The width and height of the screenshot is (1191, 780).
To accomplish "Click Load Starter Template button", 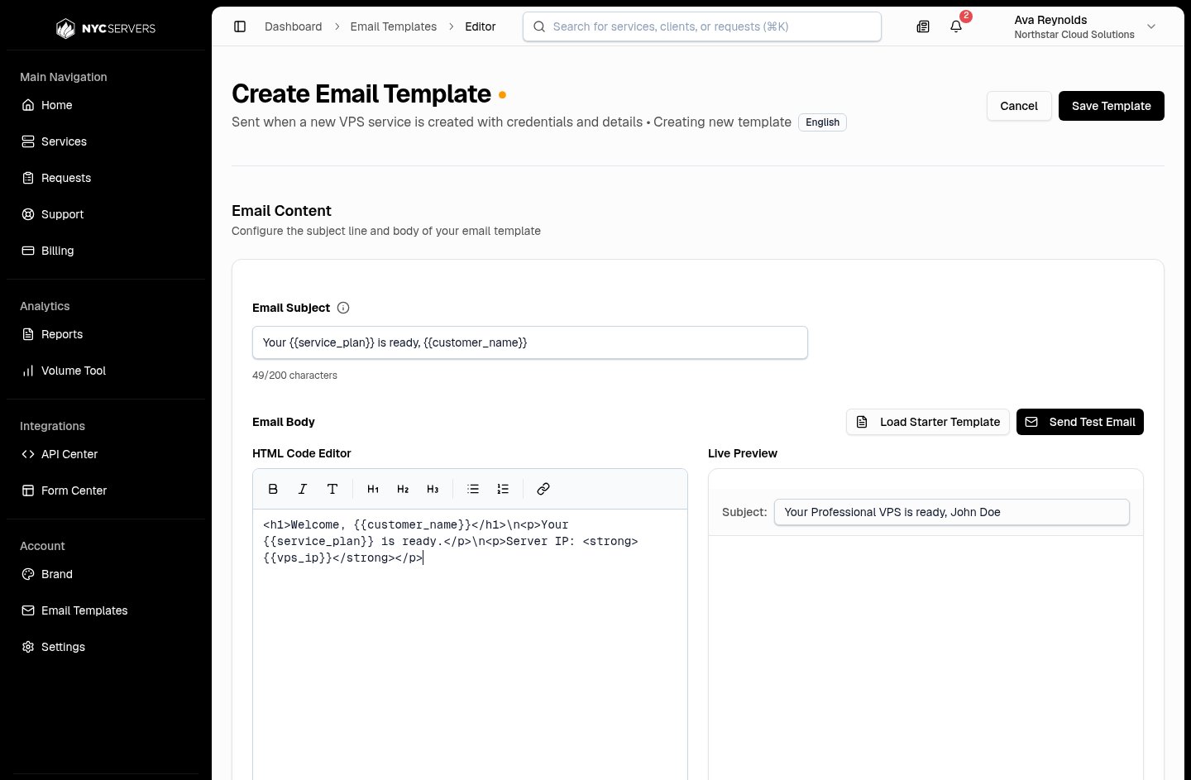I will coord(928,422).
